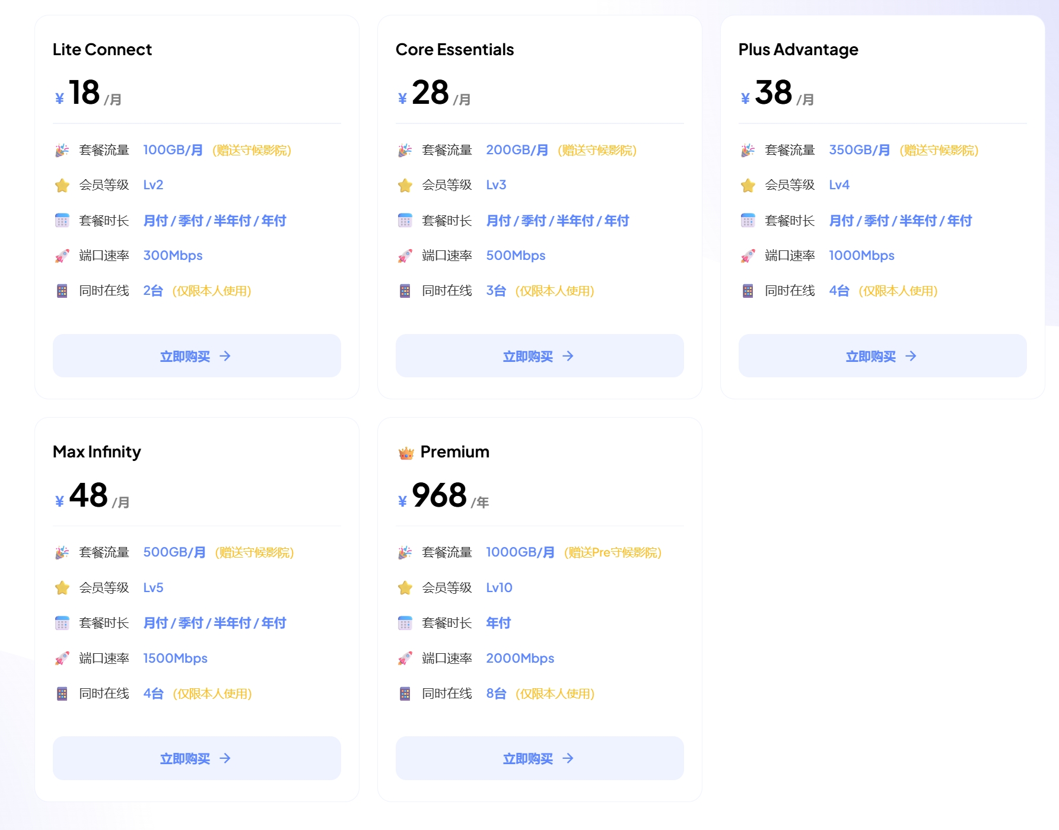Screen dimensions: 1059x830
Task: Click the star icon in Max Infinity
Action: [x=62, y=588]
